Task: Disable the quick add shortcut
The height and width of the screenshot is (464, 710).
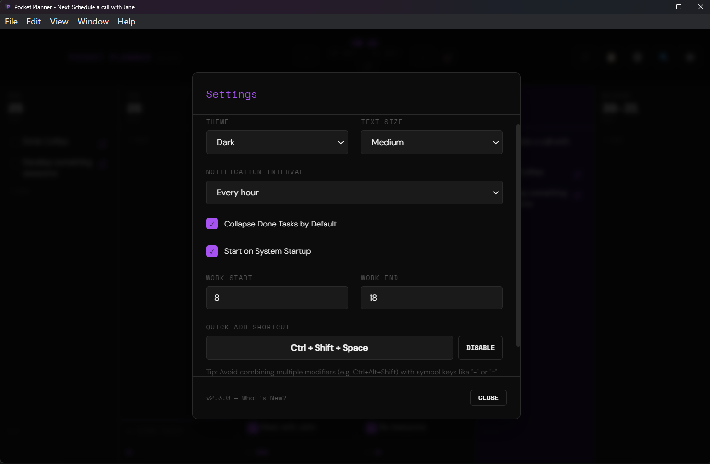Action: (480, 348)
